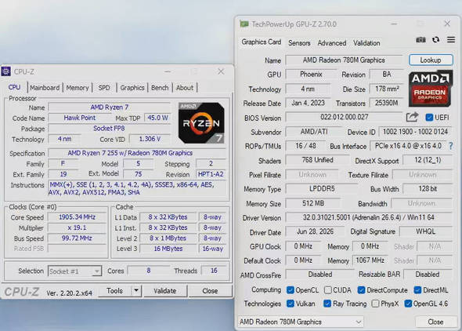Click the Level 3 cache value 16 MBytes
The width and height of the screenshot is (462, 331).
pos(168,249)
